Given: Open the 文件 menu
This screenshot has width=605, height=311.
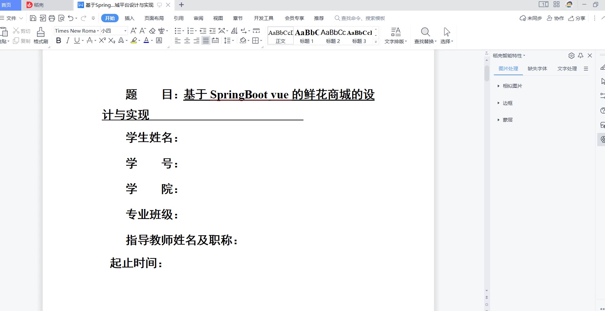Looking at the screenshot, I should point(12,18).
